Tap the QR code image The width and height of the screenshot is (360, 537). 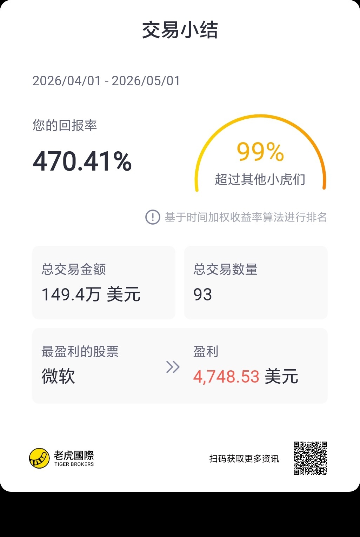pyautogui.click(x=311, y=458)
